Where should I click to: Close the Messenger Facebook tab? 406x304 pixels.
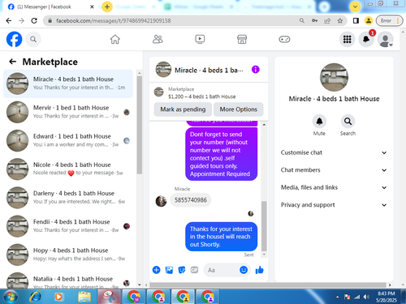click(92, 6)
